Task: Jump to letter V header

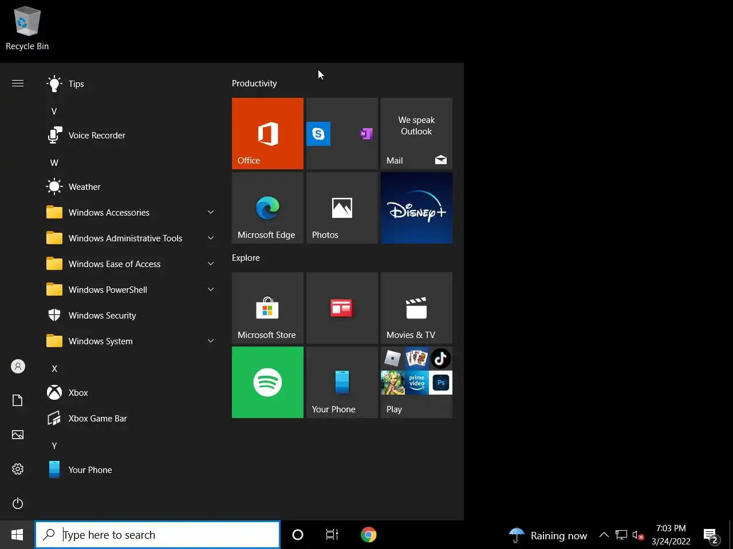Action: (x=54, y=112)
